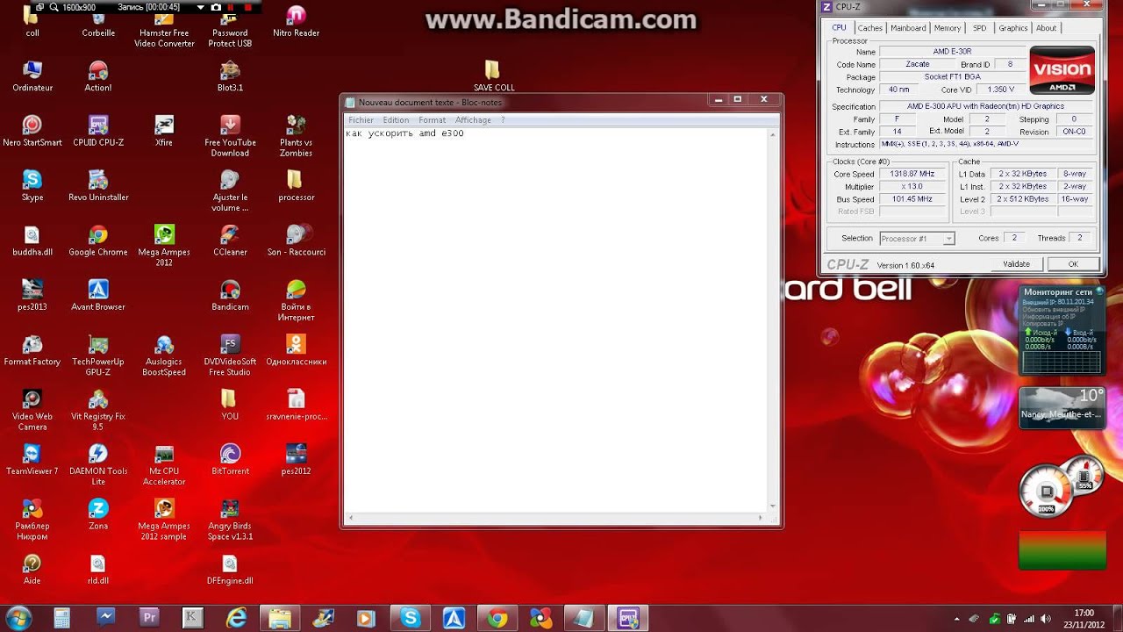The width and height of the screenshot is (1123, 632).
Task: Select the TeamViewer 7 desktop icon
Action: pyautogui.click(x=32, y=459)
